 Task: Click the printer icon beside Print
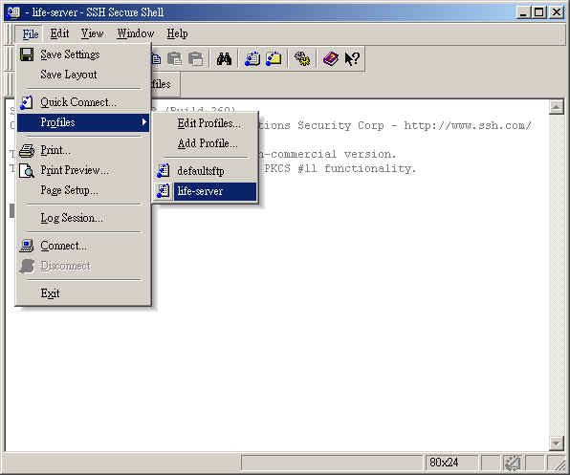27,150
